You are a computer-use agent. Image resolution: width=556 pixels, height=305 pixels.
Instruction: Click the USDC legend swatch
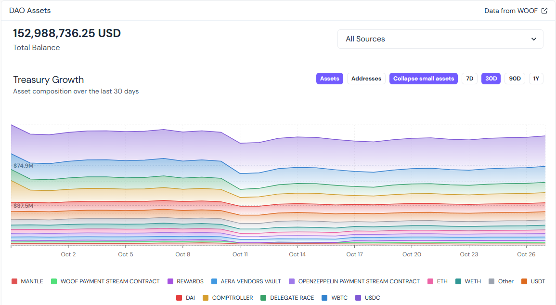(358, 298)
